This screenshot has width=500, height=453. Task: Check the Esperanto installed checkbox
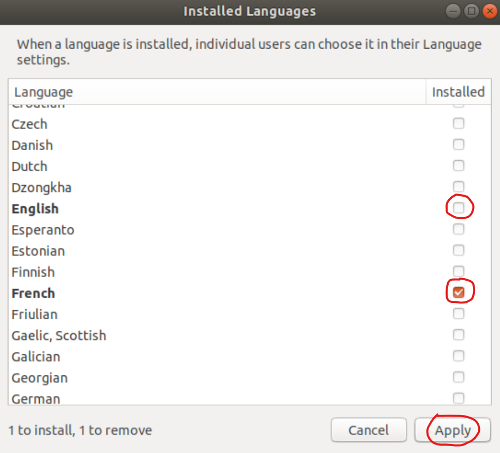click(x=458, y=229)
